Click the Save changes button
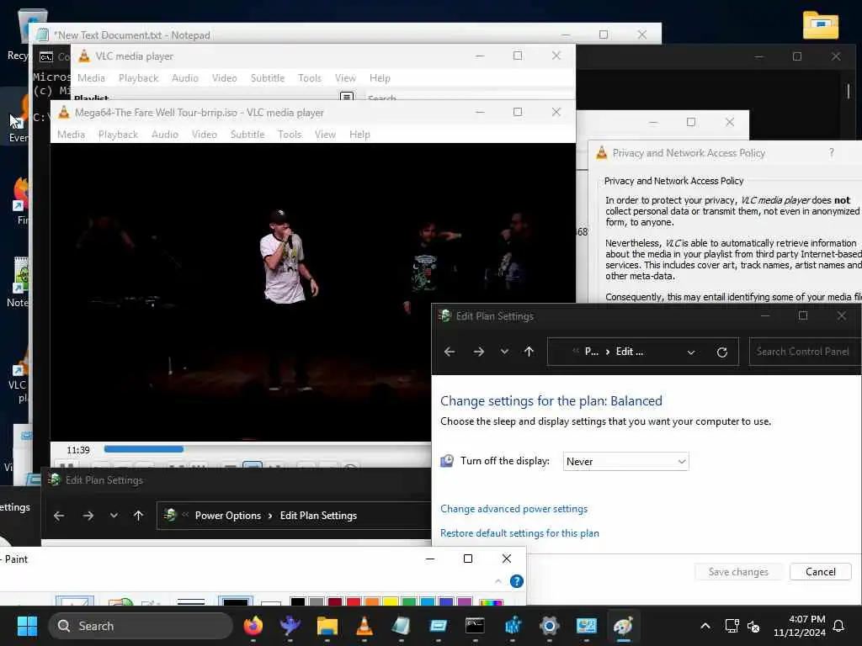 click(737, 572)
